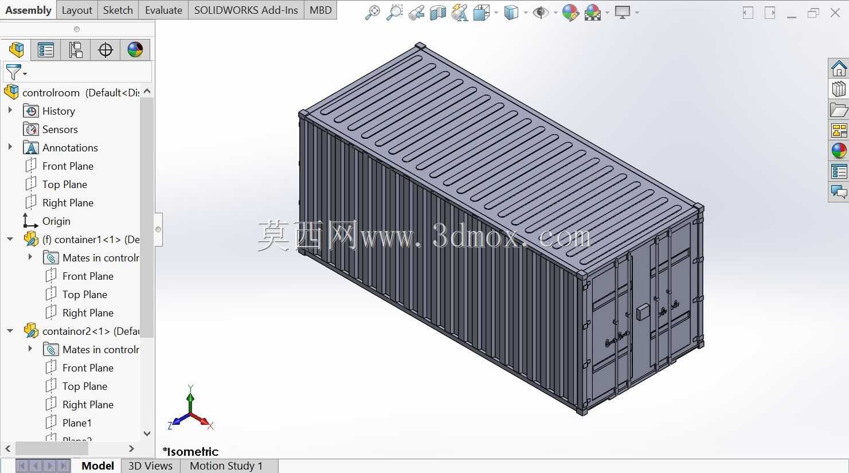Viewport: 849px width, 473px height.
Task: Select the top-level Front Plane
Action: (x=59, y=166)
